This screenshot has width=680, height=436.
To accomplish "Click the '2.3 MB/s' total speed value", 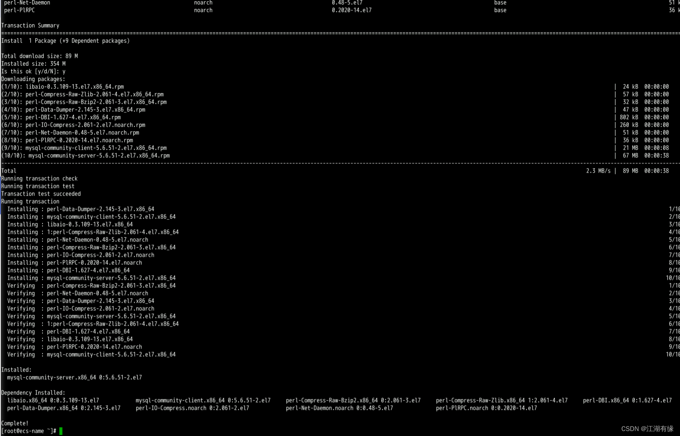I will coord(598,171).
